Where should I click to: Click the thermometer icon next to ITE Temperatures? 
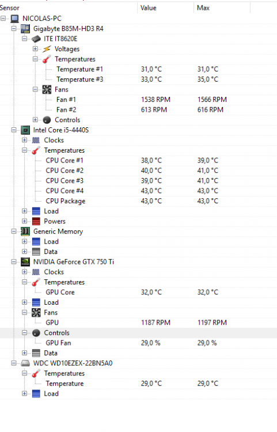[47, 59]
